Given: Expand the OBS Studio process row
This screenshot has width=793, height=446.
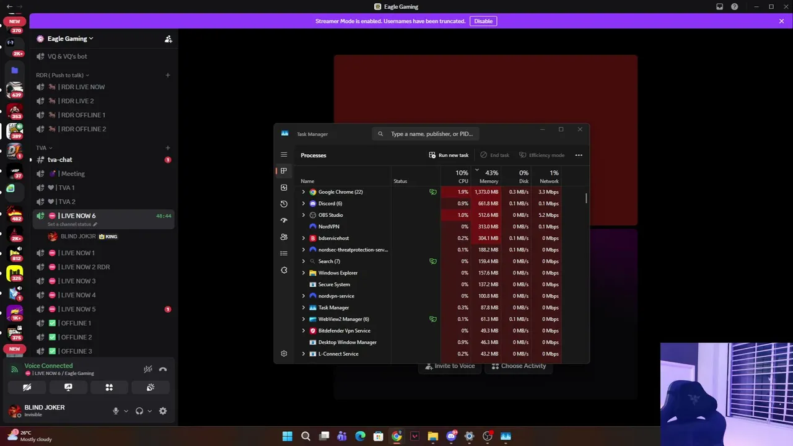Looking at the screenshot, I should point(304,215).
